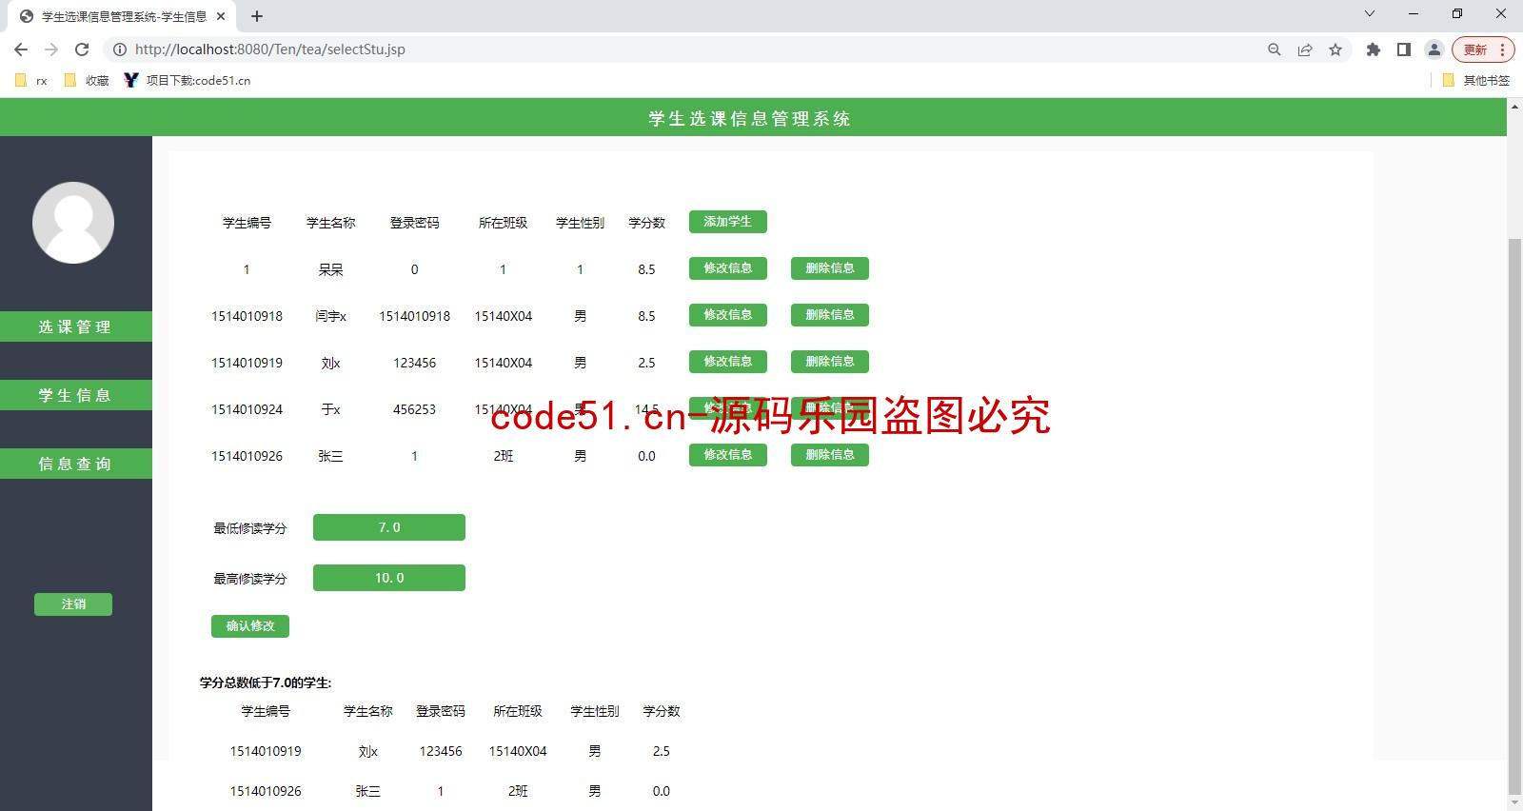Click the 所在班级 column header in top table
This screenshot has height=811, width=1523.
pyautogui.click(x=503, y=223)
